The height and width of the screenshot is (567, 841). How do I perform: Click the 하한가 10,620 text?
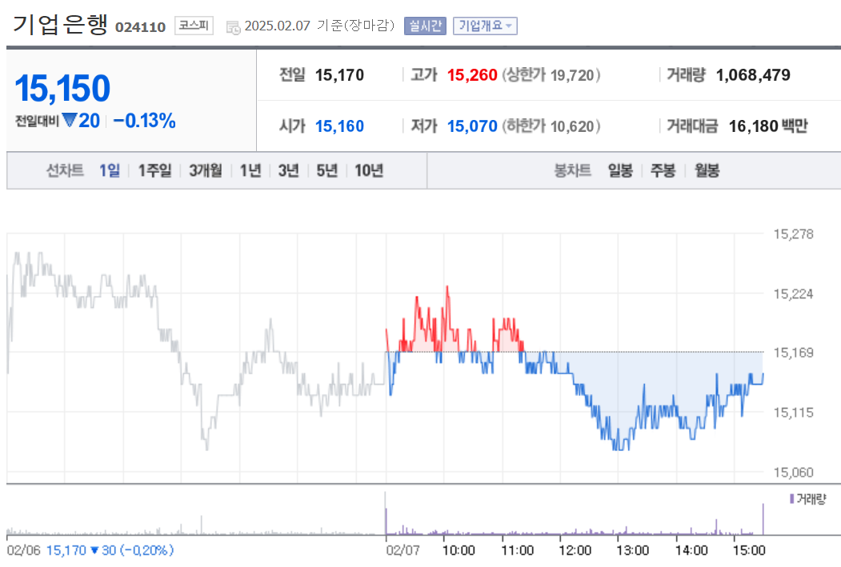(551, 126)
